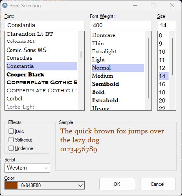Choose Extralight font weight
Viewport: 182px width, 196px height.
[118, 52]
